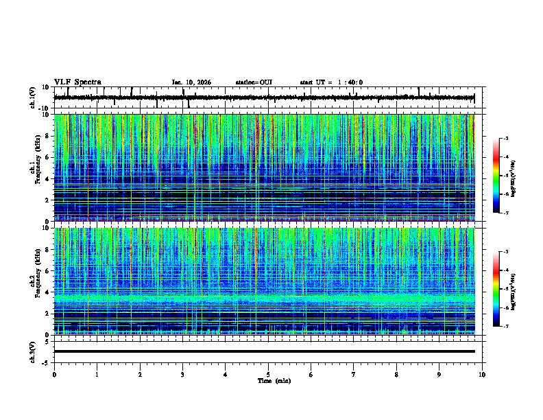Viewport: 543px width, 420px height.
Task: Click the time axis tick label 7
Action: [354, 375]
